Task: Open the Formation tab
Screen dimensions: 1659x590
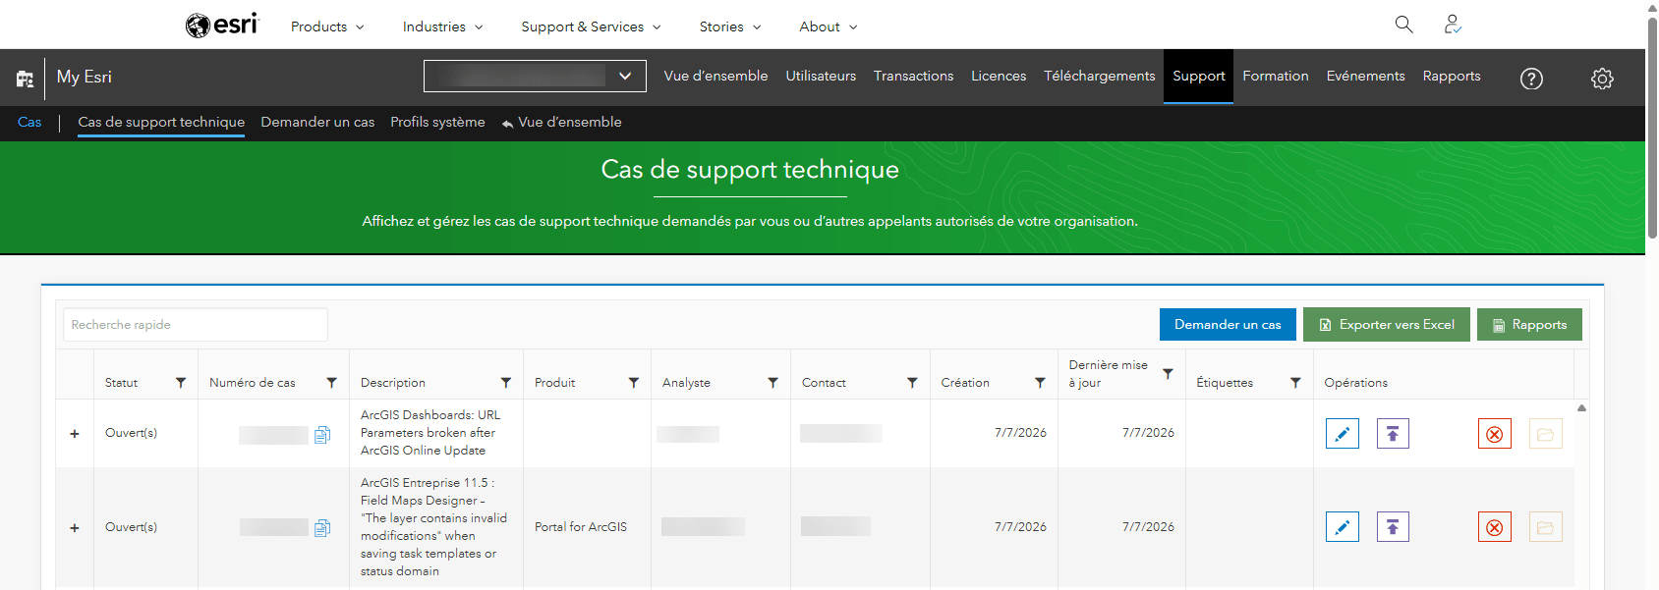Action: [1276, 77]
